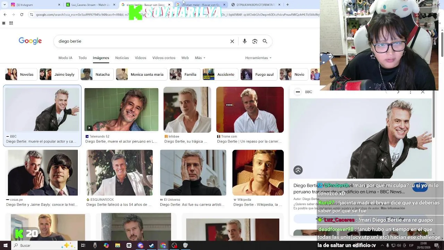Open CapCut from taskbar
Viewport: 444px width, 250px height.
tap(129, 245)
